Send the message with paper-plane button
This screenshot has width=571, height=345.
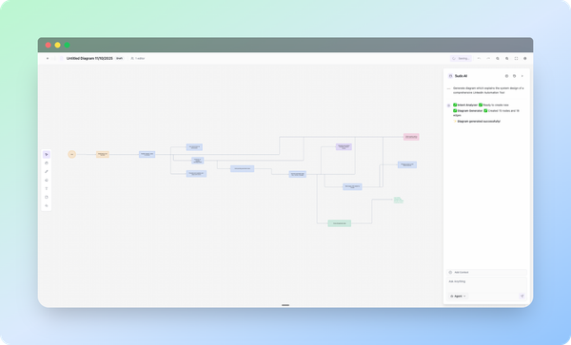tap(522, 296)
